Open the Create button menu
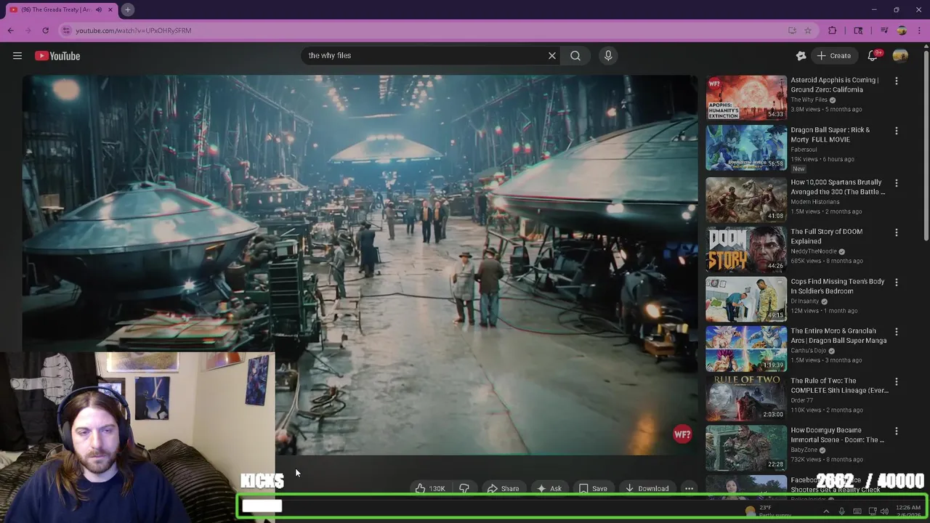930x523 pixels. pos(833,56)
